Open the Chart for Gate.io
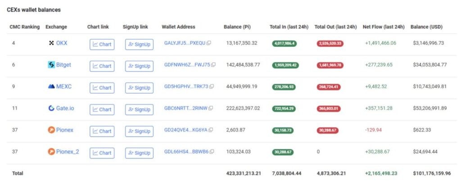Screen dimensions: 461x181 click(x=102, y=109)
